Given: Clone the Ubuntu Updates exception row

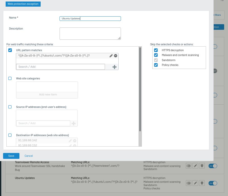Looking at the screenshot, I should (x=189, y=183).
